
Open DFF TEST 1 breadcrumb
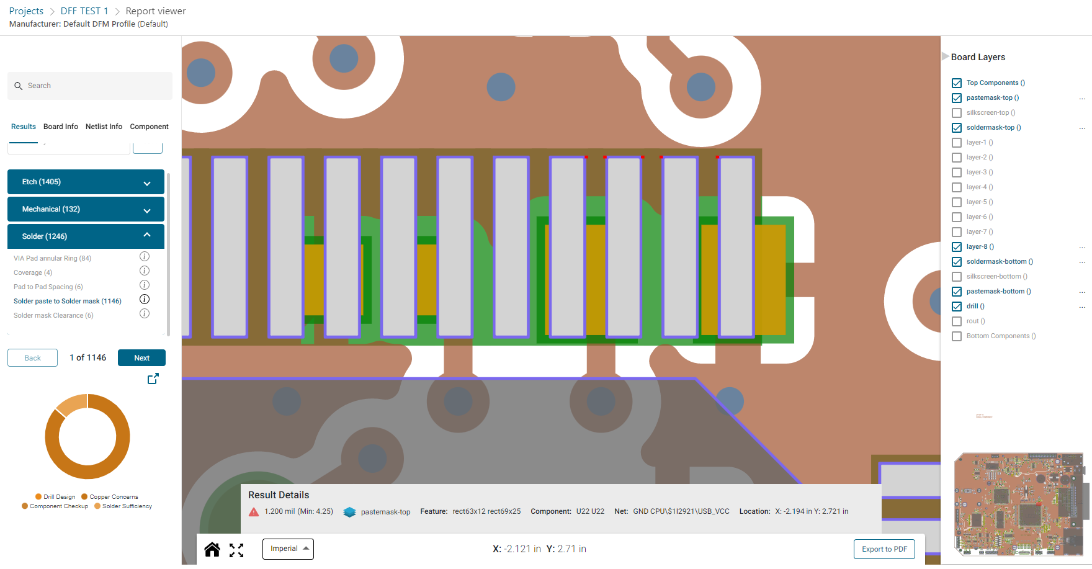pos(84,11)
